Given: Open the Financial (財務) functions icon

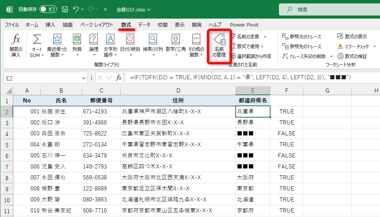Looking at the screenshot, I should click(x=77, y=46).
